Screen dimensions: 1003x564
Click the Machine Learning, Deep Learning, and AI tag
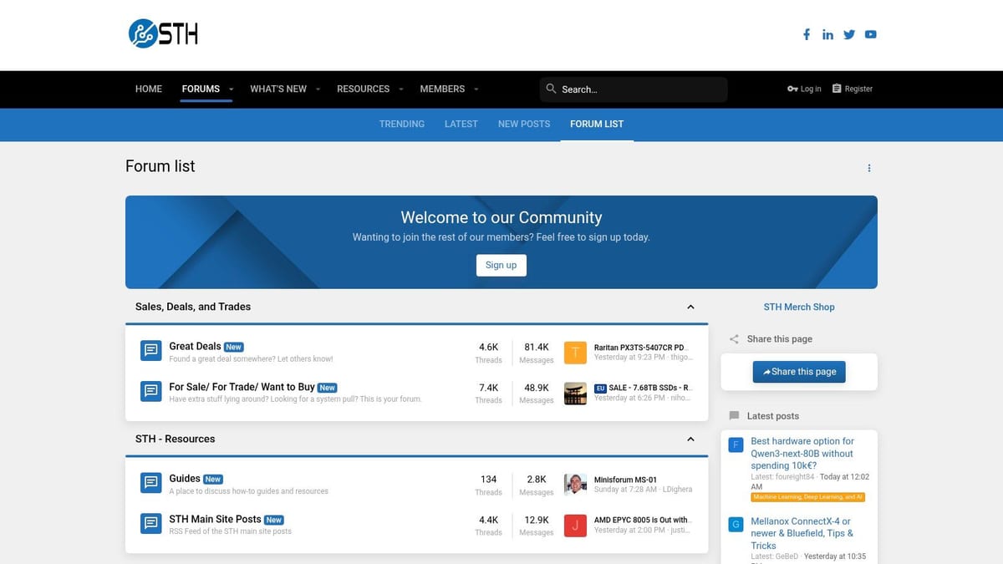point(807,497)
